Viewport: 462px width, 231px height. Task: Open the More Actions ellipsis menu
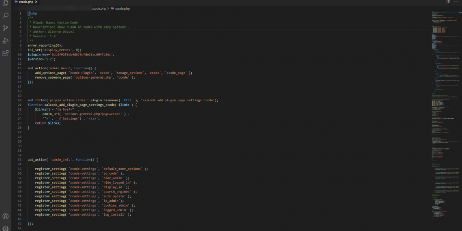click(456, 2)
